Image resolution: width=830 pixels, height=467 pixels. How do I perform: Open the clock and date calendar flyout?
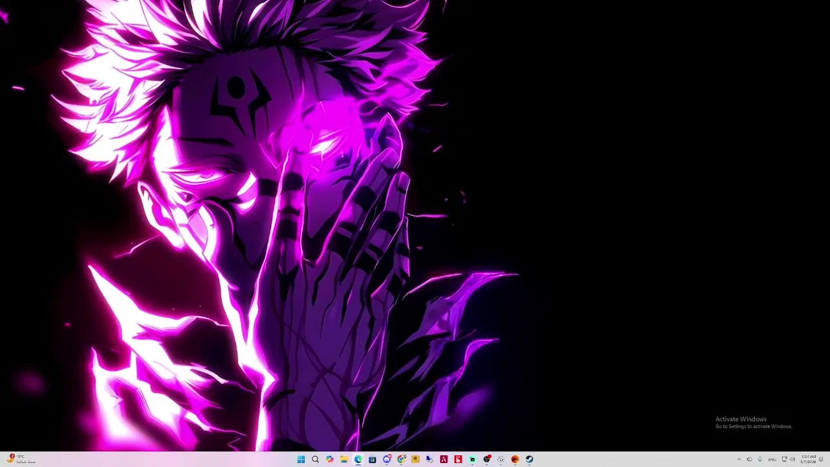pos(809,459)
